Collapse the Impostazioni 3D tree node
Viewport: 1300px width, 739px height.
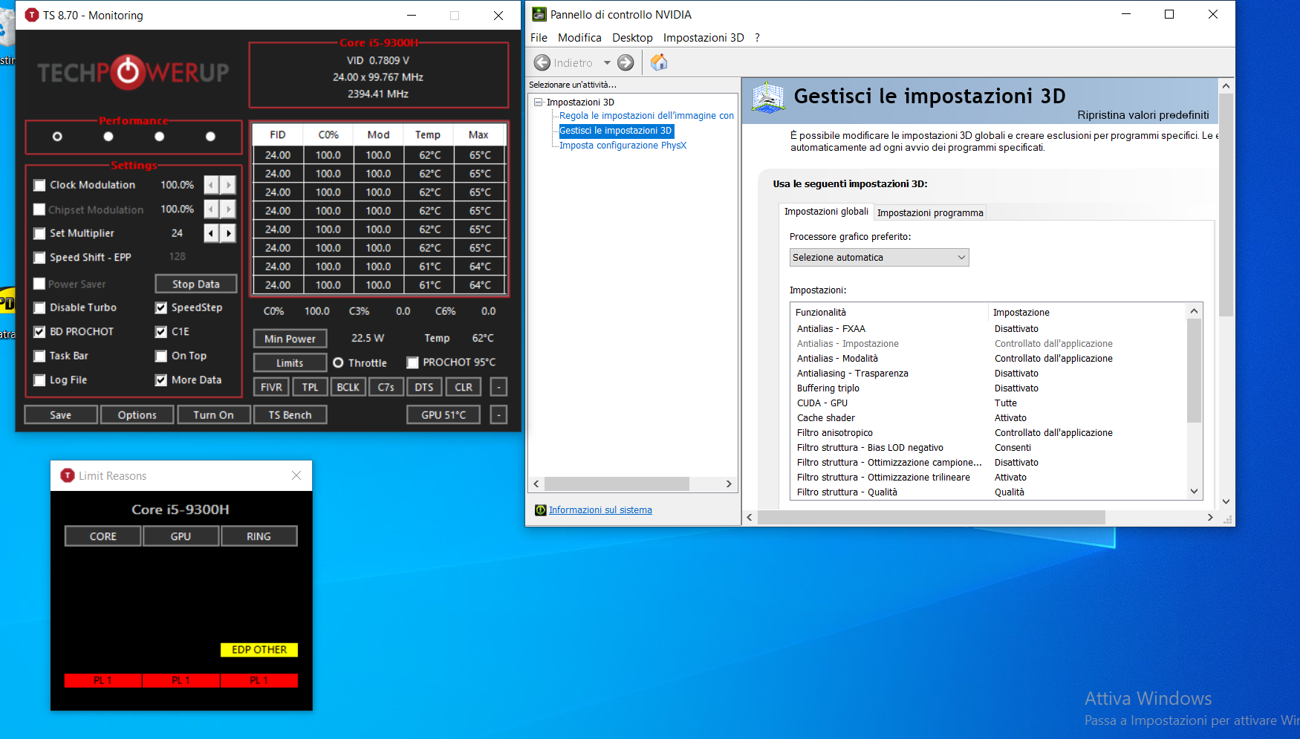click(538, 102)
